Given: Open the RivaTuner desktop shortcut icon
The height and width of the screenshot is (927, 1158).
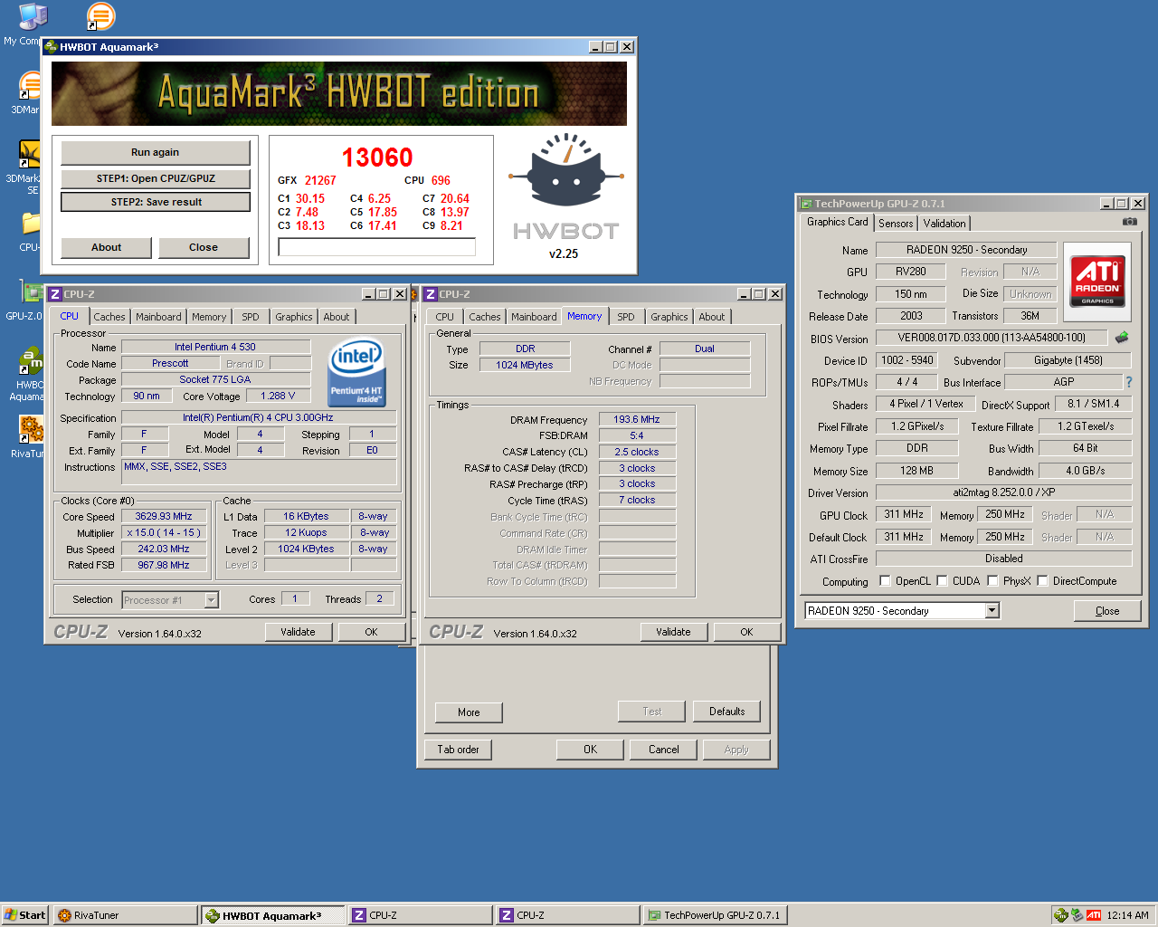Looking at the screenshot, I should (x=31, y=428).
